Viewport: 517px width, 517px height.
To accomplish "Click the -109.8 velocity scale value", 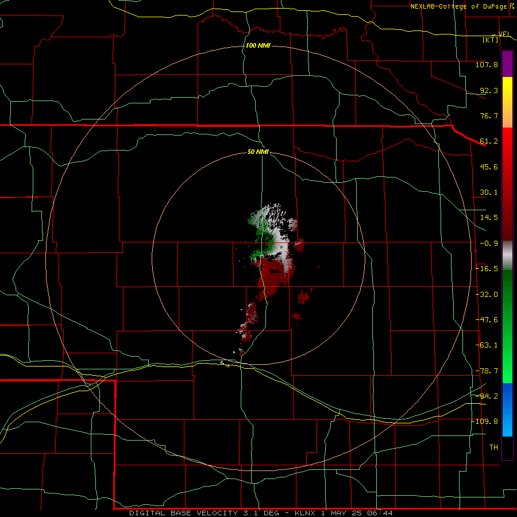I will 485,422.
